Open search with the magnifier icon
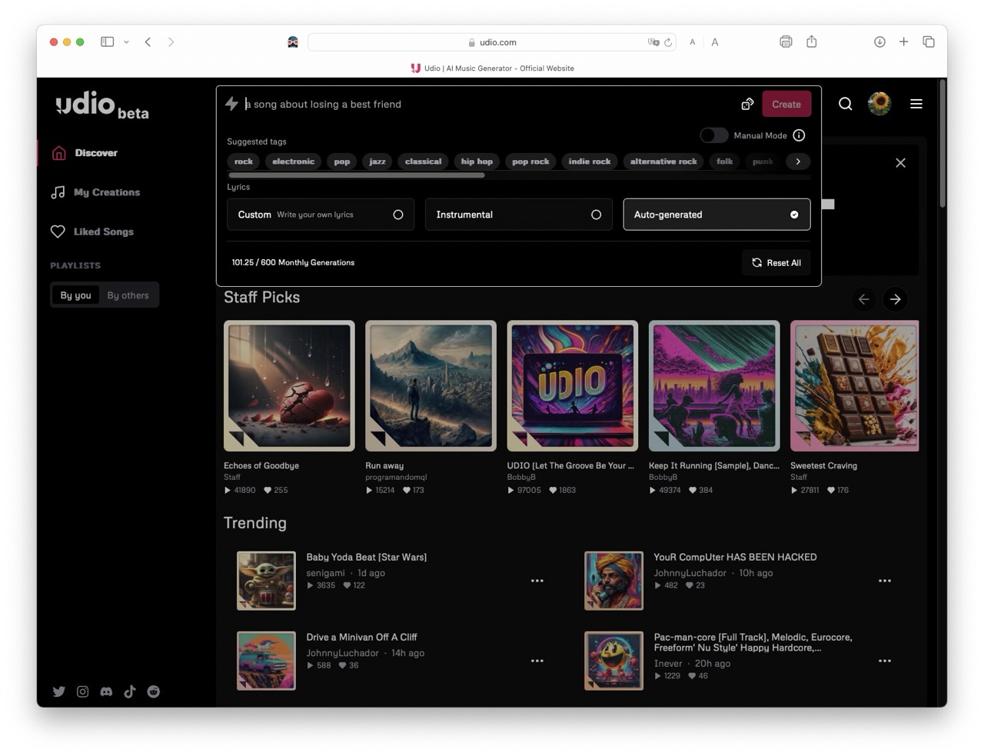This screenshot has height=756, width=984. [845, 104]
